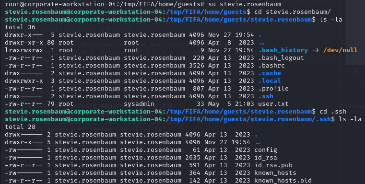The image size is (365, 184).
Task: Click the 'cd stevie.rosenbaum/' command text
Action: 293,12
